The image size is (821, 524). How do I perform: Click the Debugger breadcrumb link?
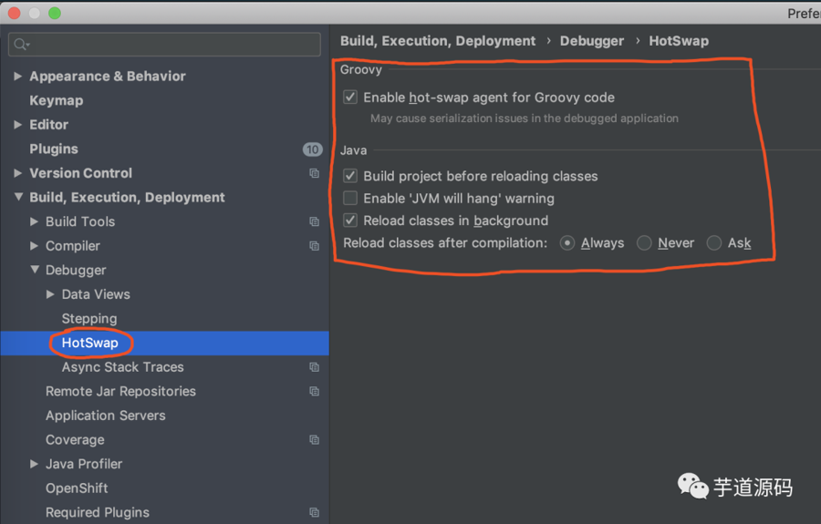point(592,41)
